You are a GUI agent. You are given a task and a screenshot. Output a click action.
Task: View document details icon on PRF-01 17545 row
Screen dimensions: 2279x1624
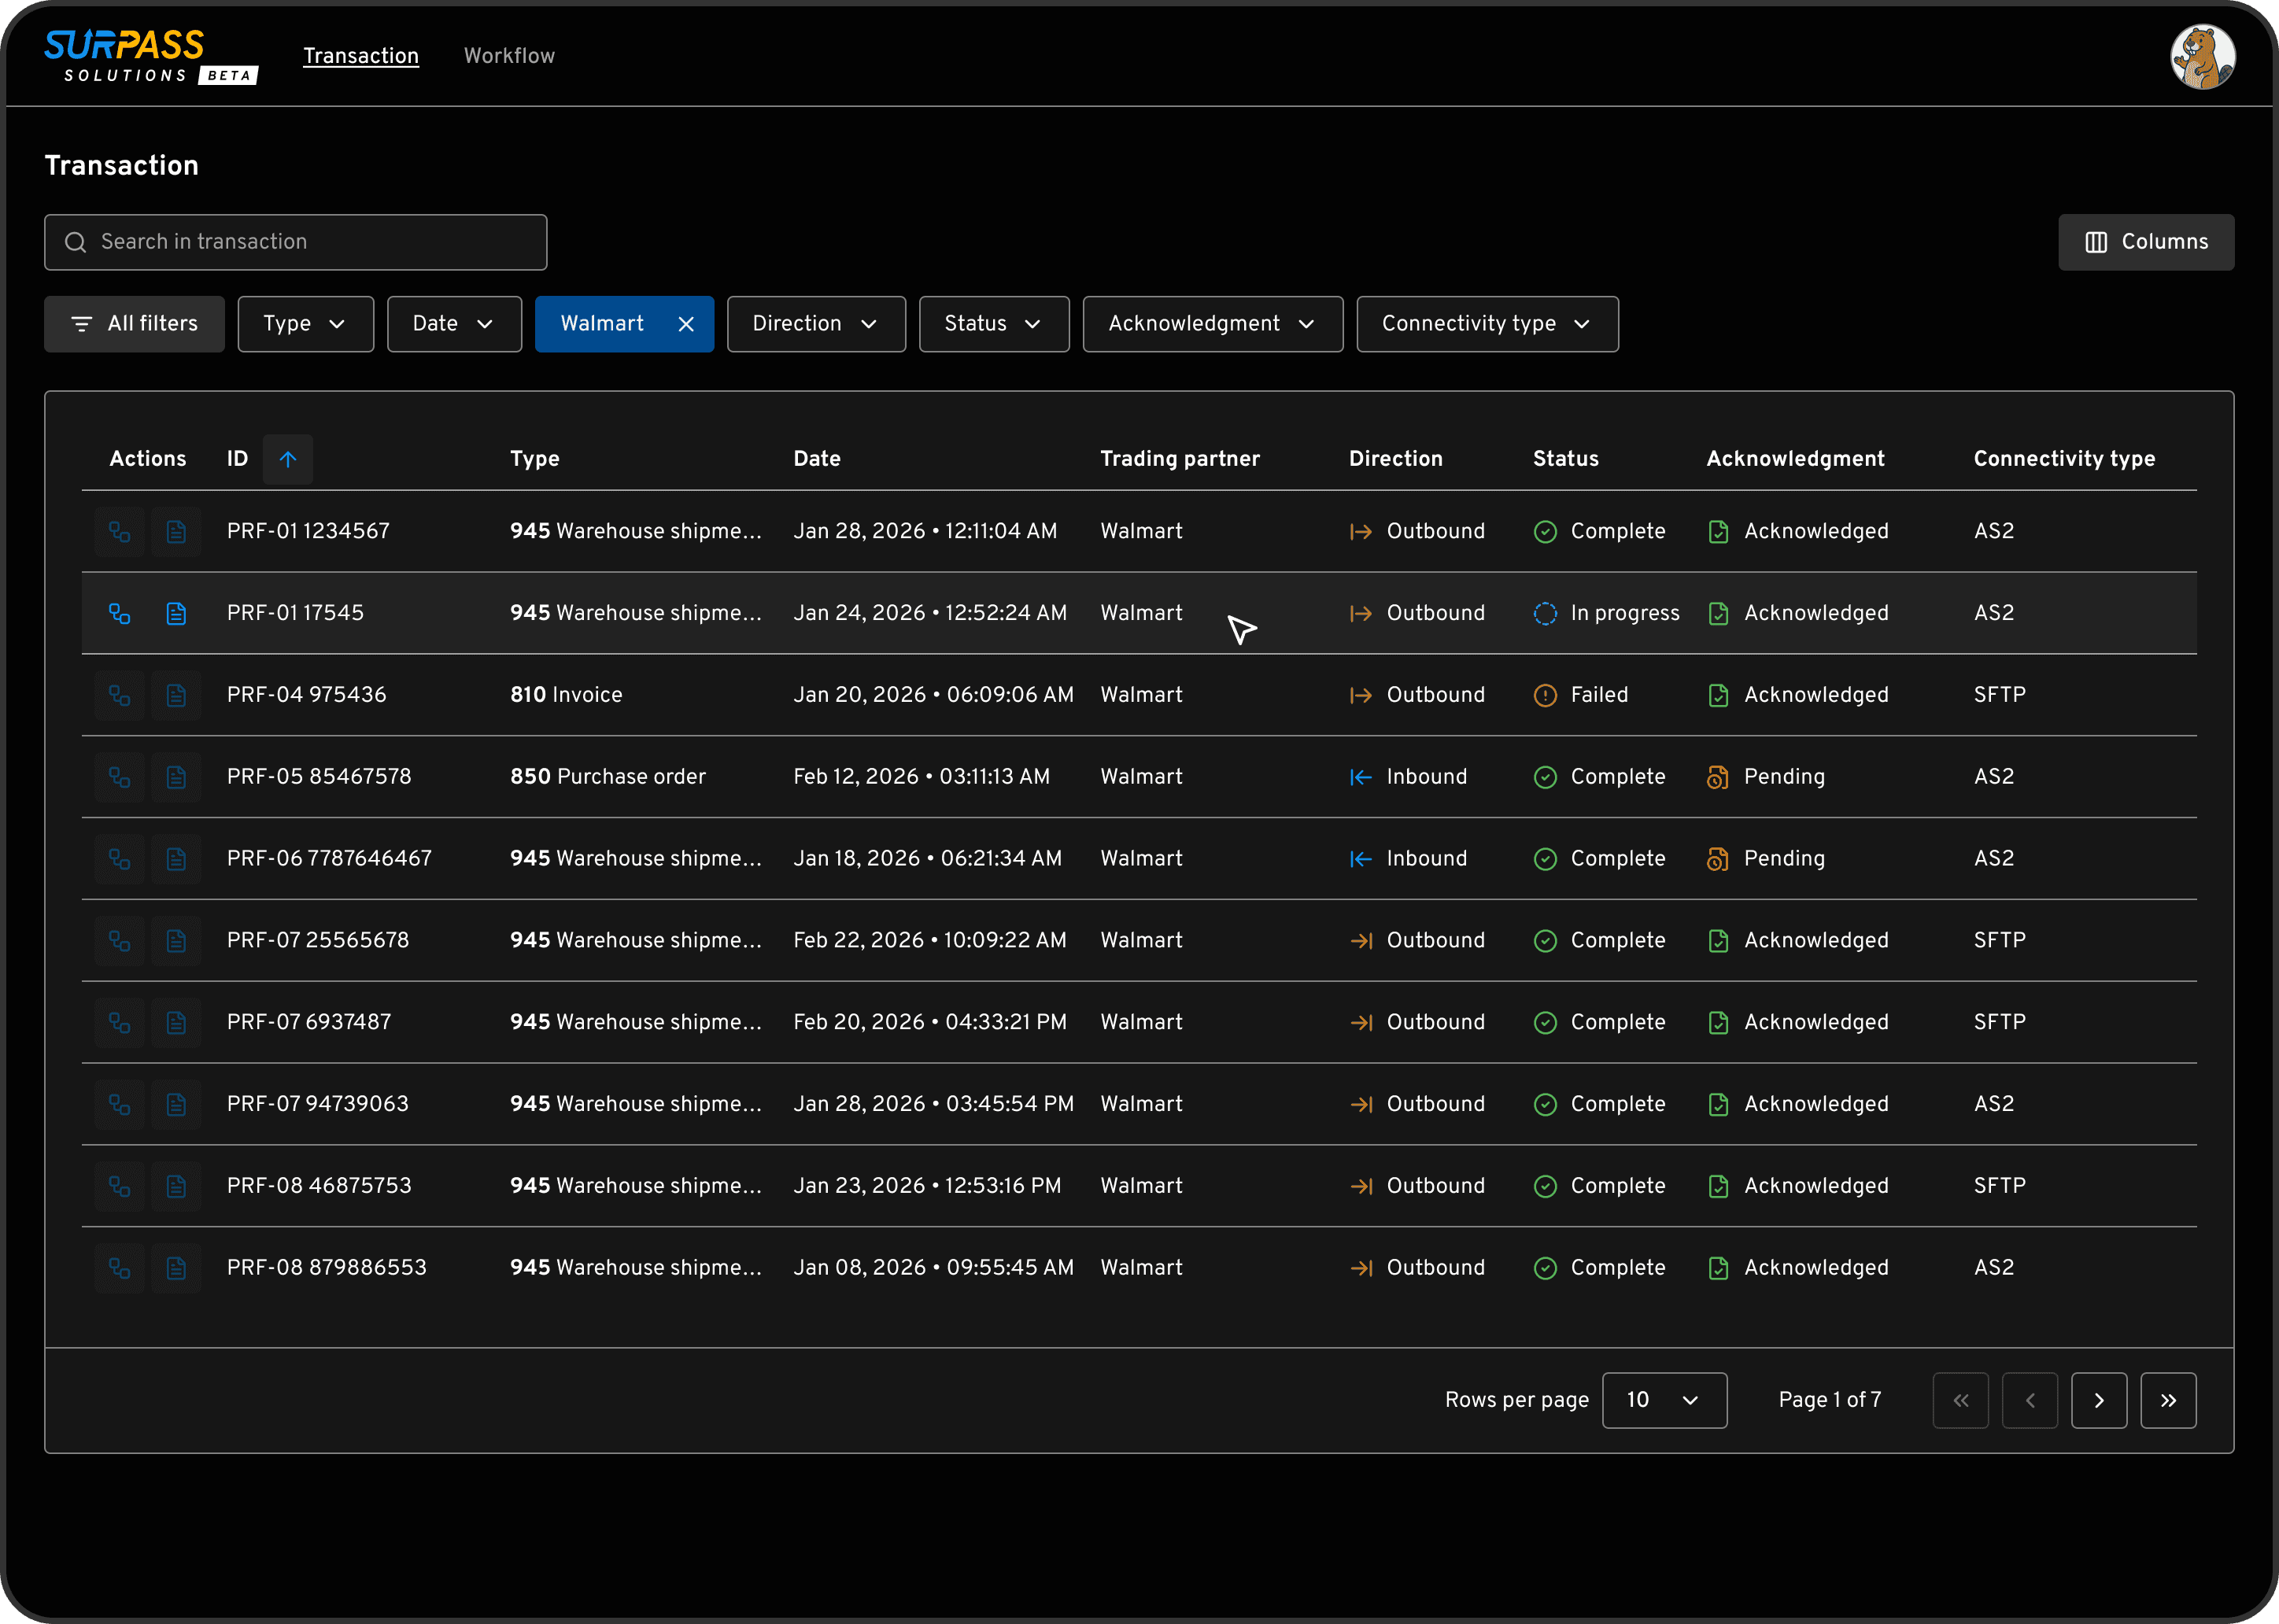(x=176, y=613)
